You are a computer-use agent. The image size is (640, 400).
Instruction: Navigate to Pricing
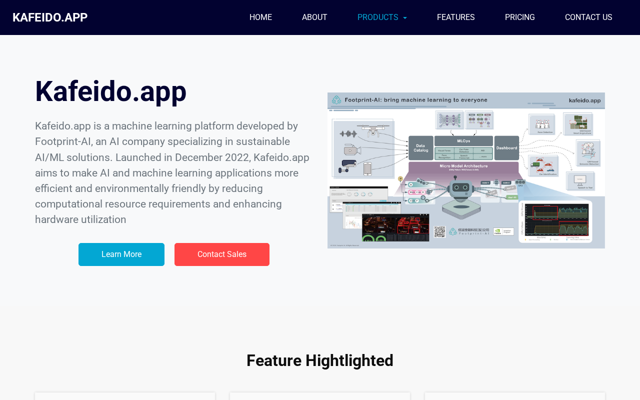(x=520, y=17)
